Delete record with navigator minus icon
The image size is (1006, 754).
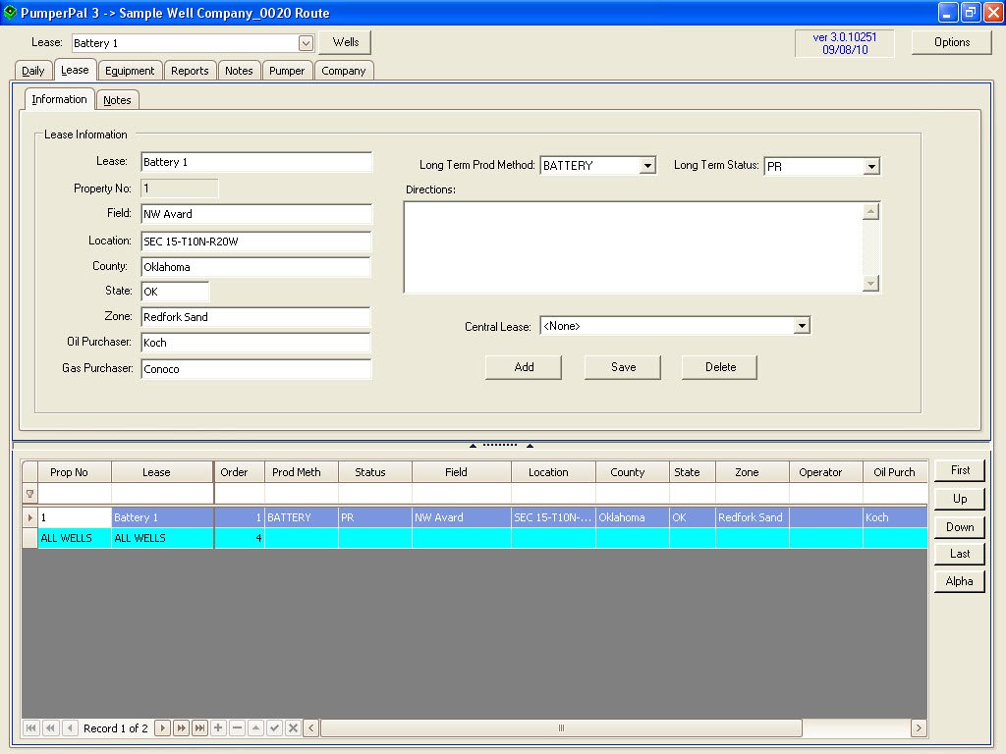coord(237,728)
